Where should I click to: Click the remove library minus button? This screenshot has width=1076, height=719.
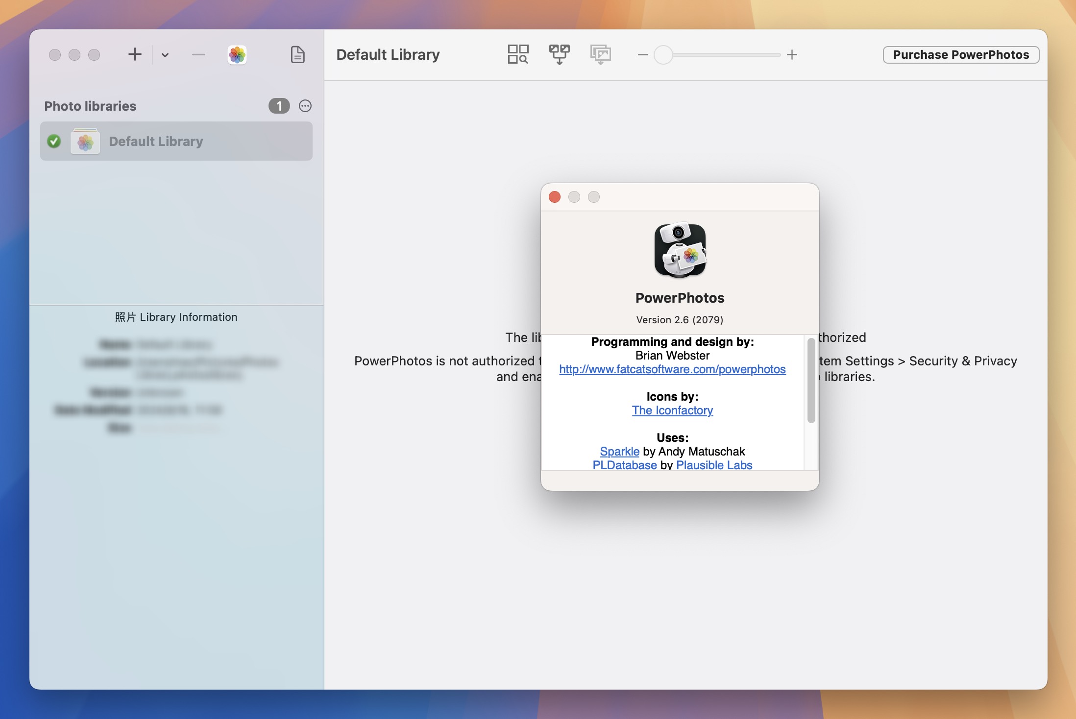click(x=198, y=54)
